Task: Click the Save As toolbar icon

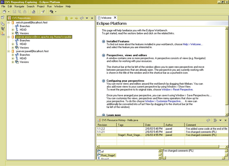Action: click(x=19, y=11)
